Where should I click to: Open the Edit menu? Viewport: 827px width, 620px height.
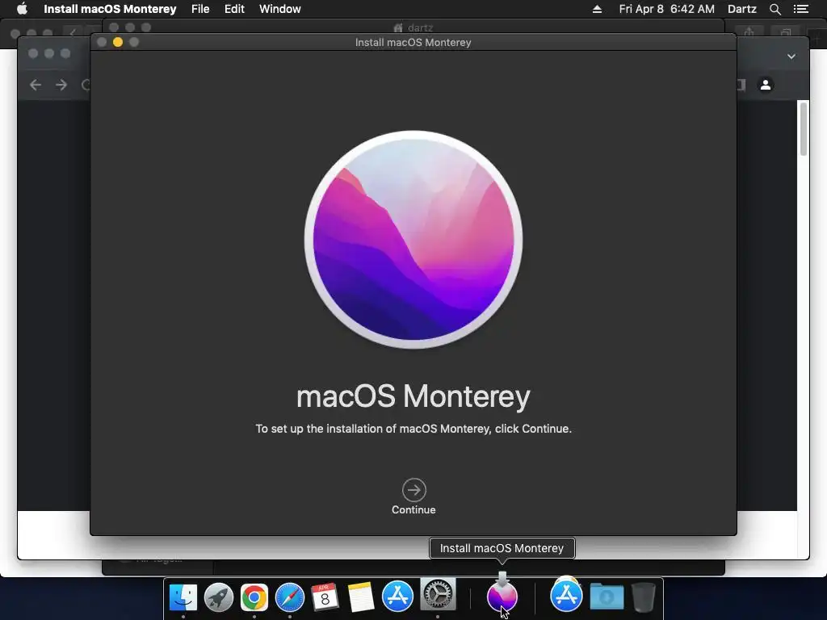[234, 9]
